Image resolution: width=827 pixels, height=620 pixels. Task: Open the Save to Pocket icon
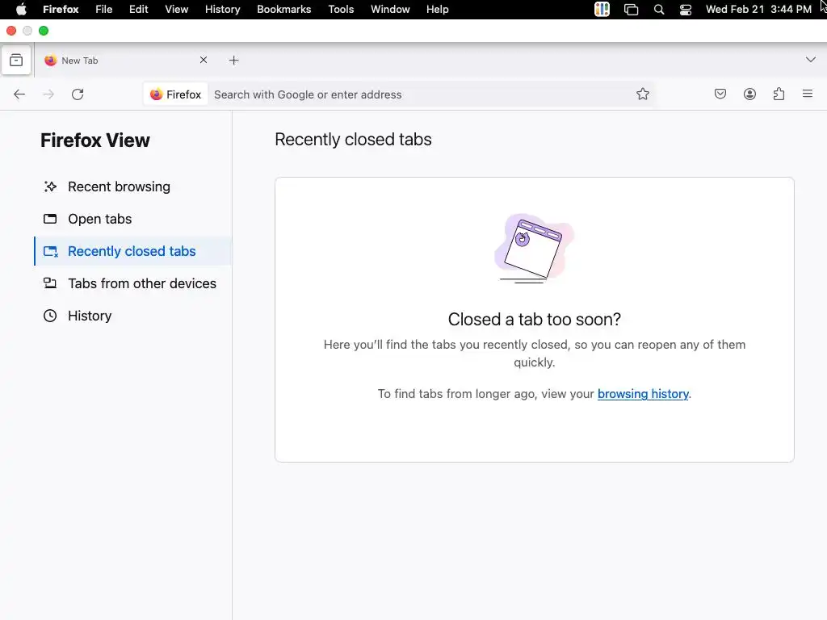(720, 94)
